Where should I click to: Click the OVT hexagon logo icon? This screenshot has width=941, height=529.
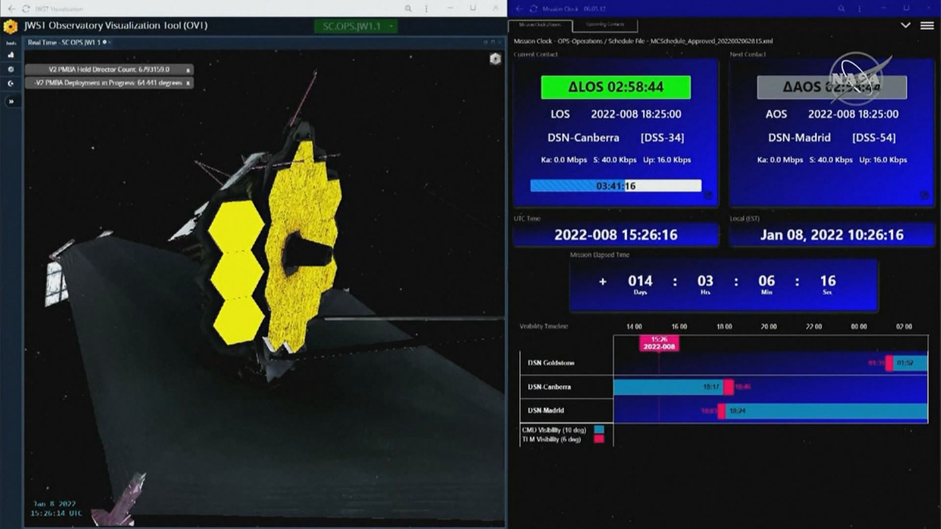pyautogui.click(x=10, y=26)
